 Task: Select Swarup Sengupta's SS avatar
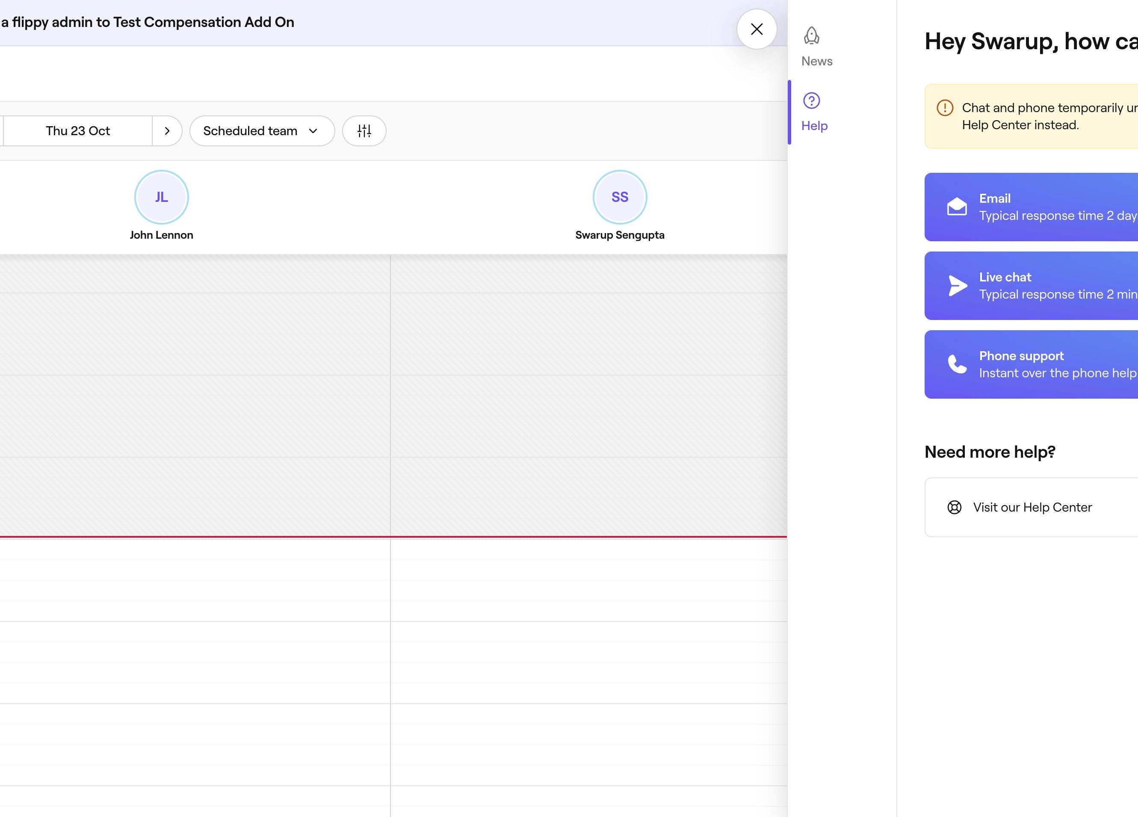click(620, 197)
